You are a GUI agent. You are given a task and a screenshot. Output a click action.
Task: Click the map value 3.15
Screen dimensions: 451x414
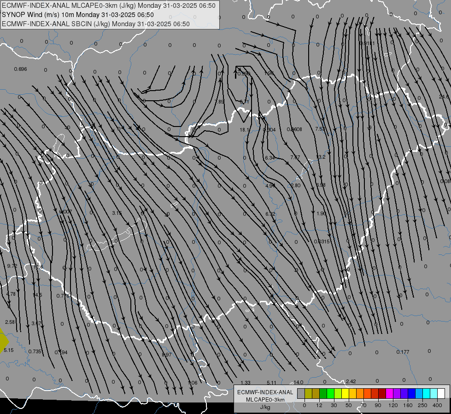[117, 213]
